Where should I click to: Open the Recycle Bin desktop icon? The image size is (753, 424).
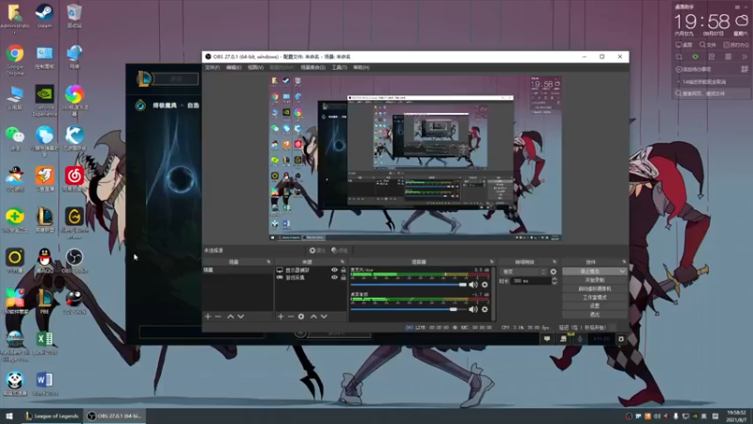74,16
